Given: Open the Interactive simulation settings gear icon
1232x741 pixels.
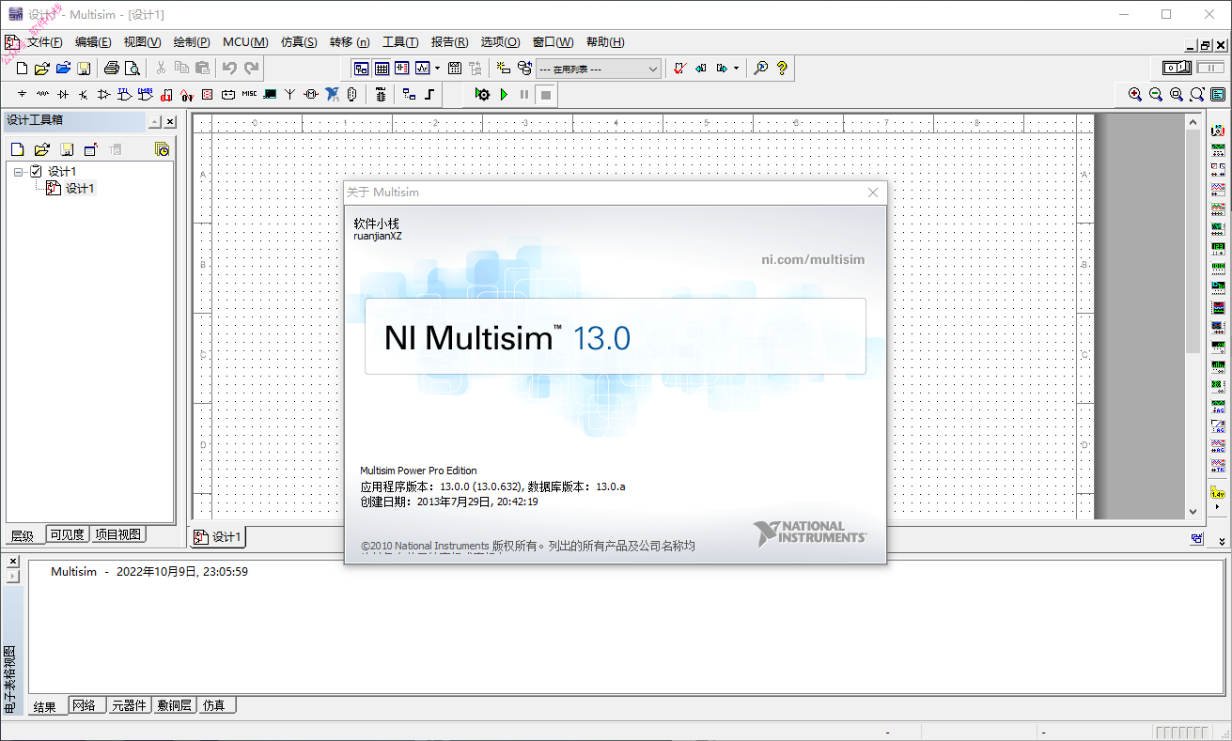Looking at the screenshot, I should point(483,94).
